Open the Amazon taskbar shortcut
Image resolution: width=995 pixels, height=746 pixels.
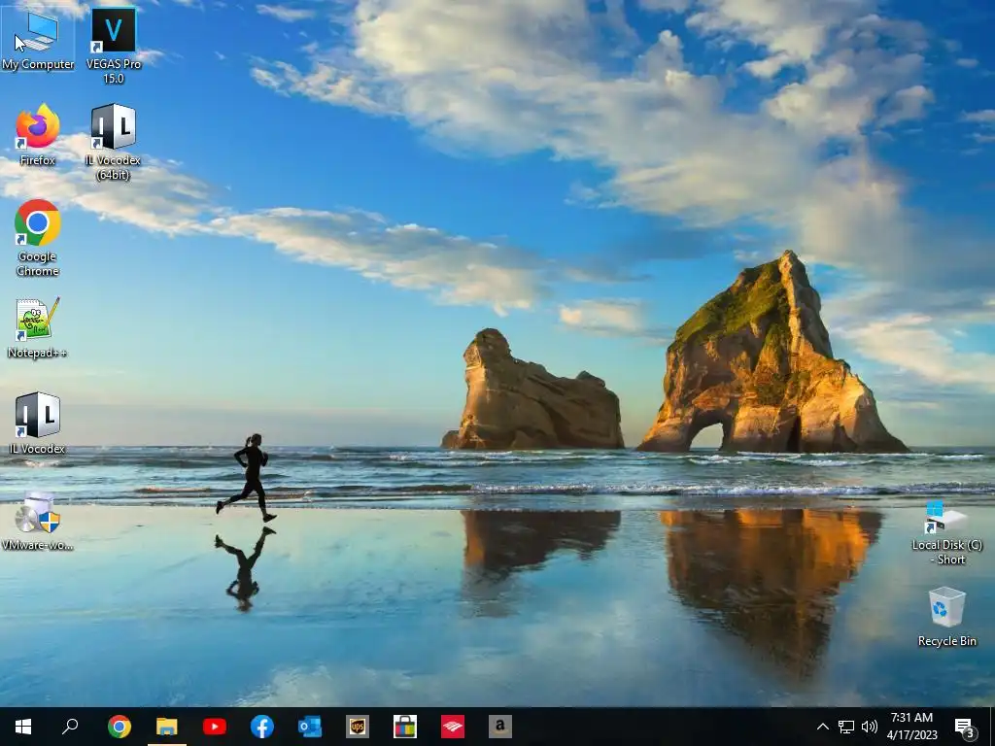500,727
